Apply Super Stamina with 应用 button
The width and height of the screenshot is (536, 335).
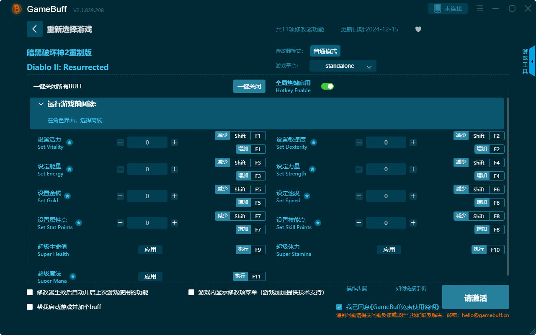(x=389, y=250)
